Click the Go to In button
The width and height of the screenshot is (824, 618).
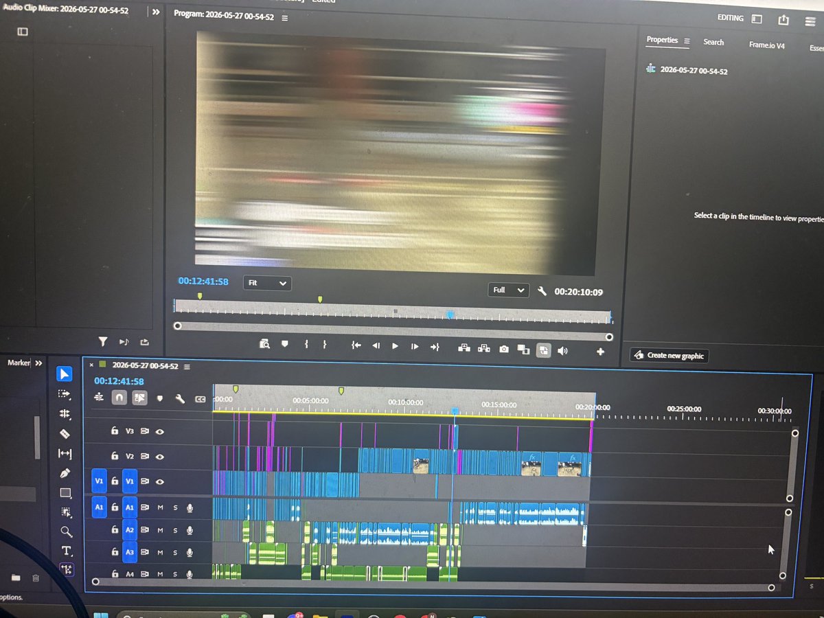(x=356, y=346)
